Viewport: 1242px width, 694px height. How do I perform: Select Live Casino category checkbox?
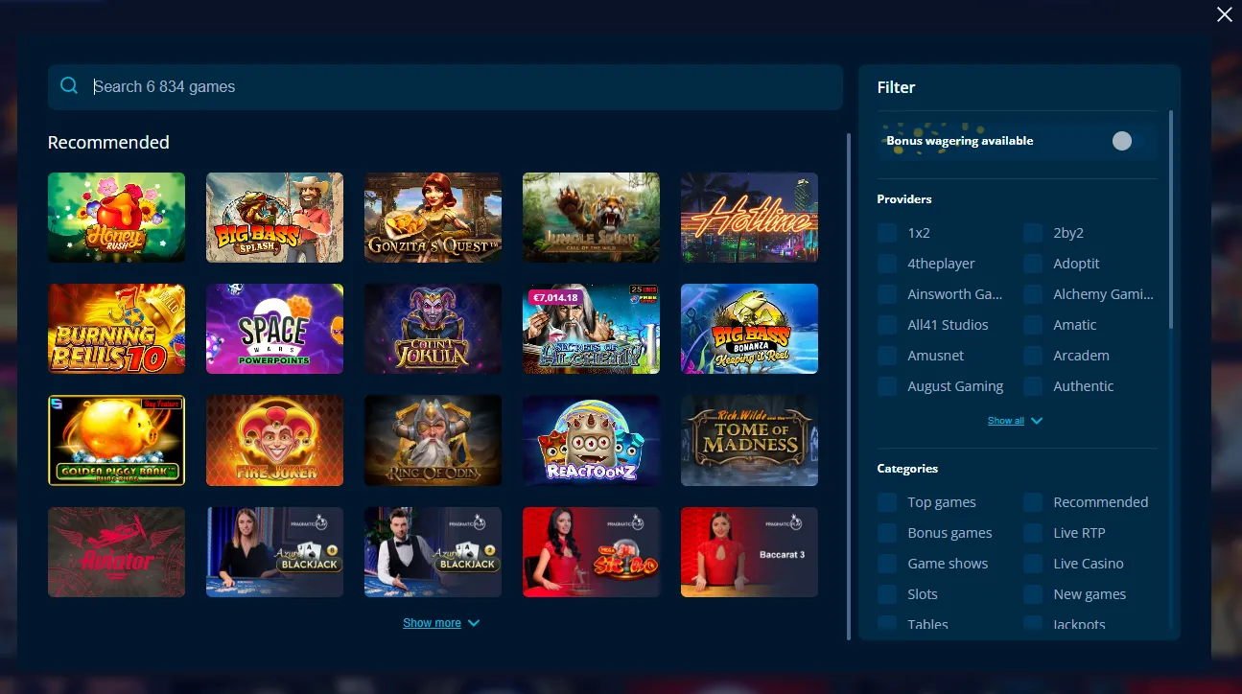point(1033,564)
